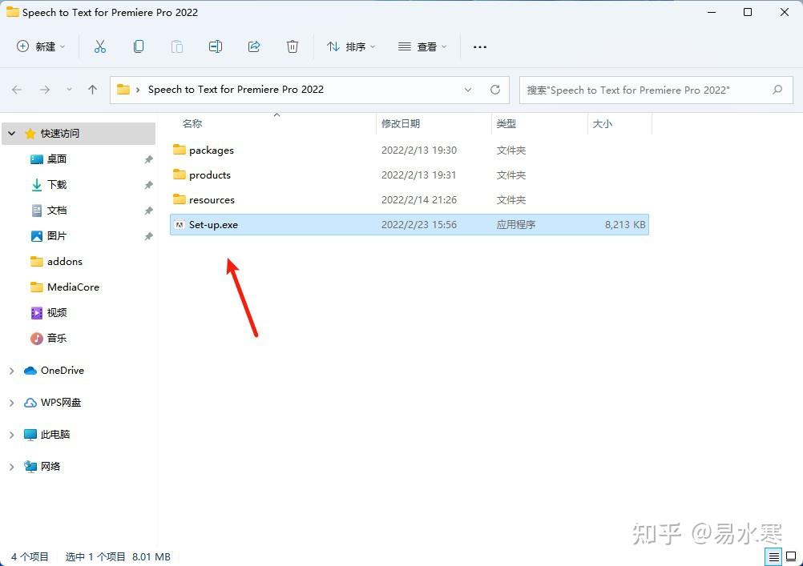Open the 新建 new item dropdown
The image size is (803, 566).
click(x=41, y=46)
